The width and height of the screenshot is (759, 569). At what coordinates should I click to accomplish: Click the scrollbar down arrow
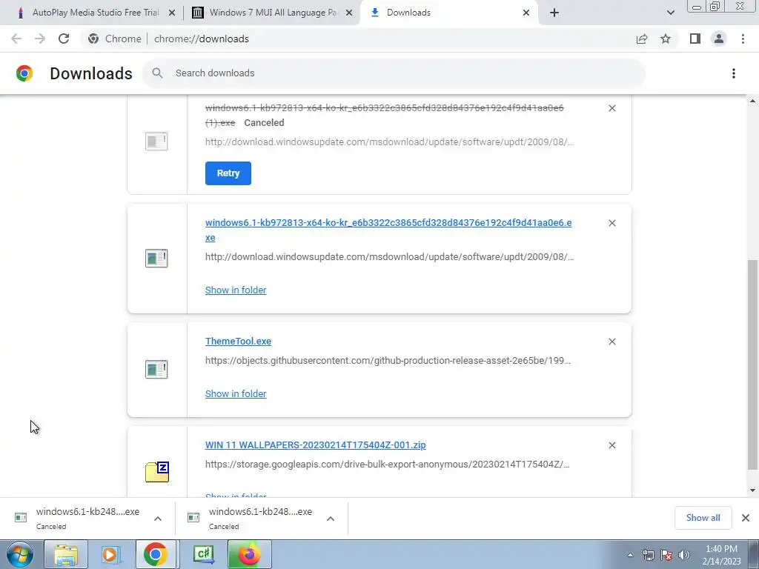[752, 490]
